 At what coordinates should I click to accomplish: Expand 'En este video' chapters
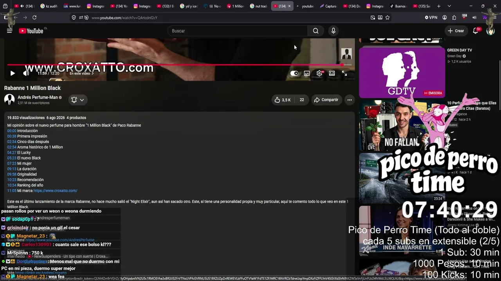(x=81, y=73)
